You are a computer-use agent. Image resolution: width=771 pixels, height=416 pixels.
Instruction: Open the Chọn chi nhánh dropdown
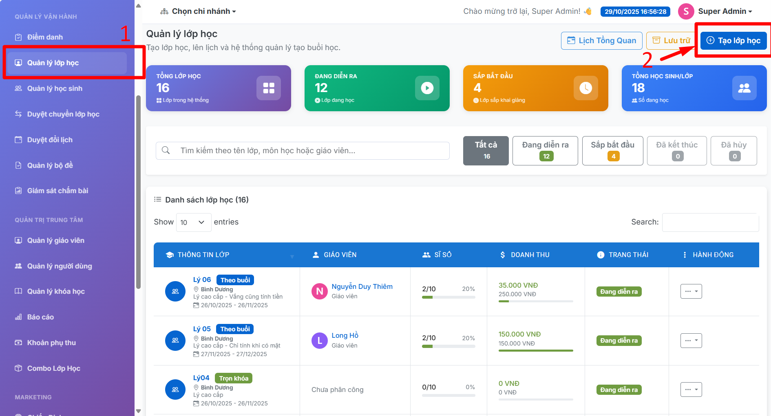(x=198, y=11)
